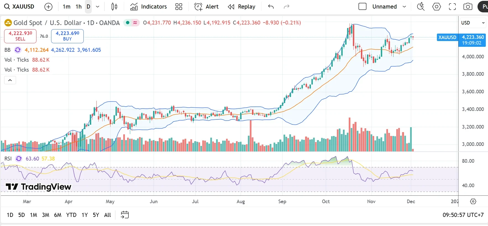Click the 4,222.930 SELL button
The height and width of the screenshot is (226, 488).
pyautogui.click(x=20, y=36)
